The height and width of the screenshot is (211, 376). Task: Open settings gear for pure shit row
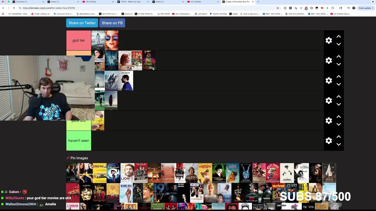click(x=329, y=121)
